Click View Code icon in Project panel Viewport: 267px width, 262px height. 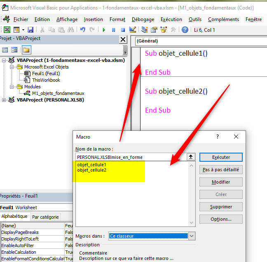tap(5, 50)
